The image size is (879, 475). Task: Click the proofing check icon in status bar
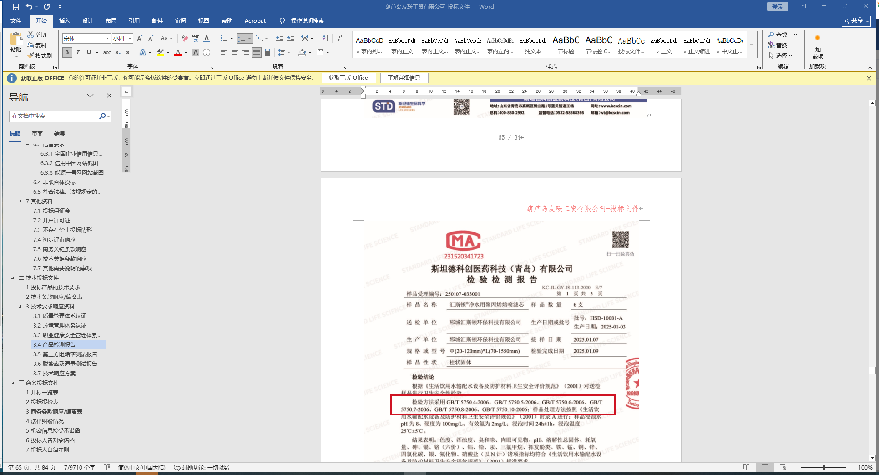(107, 467)
